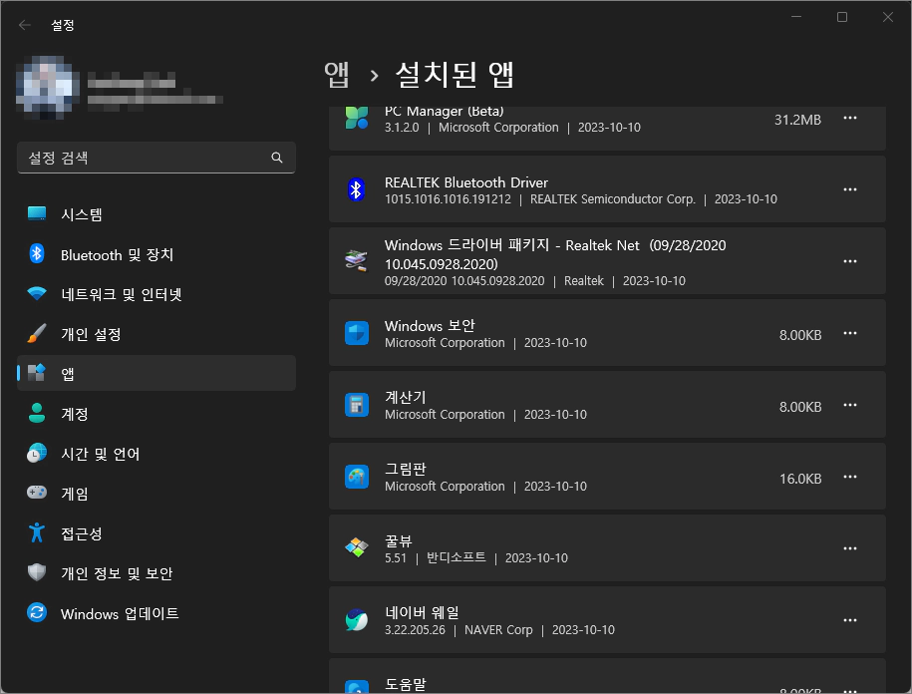Image resolution: width=912 pixels, height=694 pixels.
Task: Open Bluetooth 및 장치 settings
Action: (x=155, y=254)
